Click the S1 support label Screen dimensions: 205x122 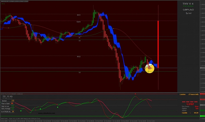point(80,41)
